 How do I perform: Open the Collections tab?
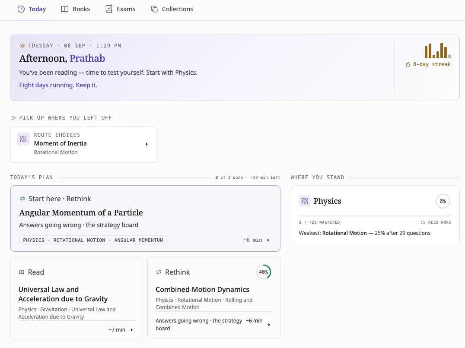click(x=172, y=9)
